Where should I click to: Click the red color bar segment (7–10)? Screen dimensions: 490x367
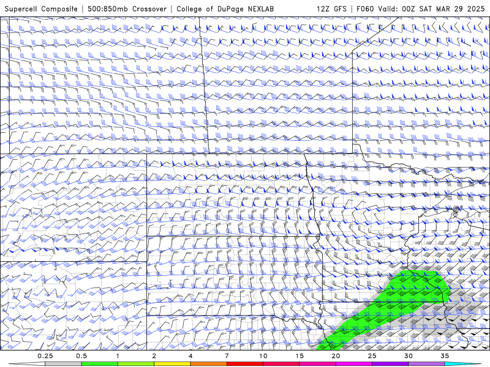[x=244, y=364]
